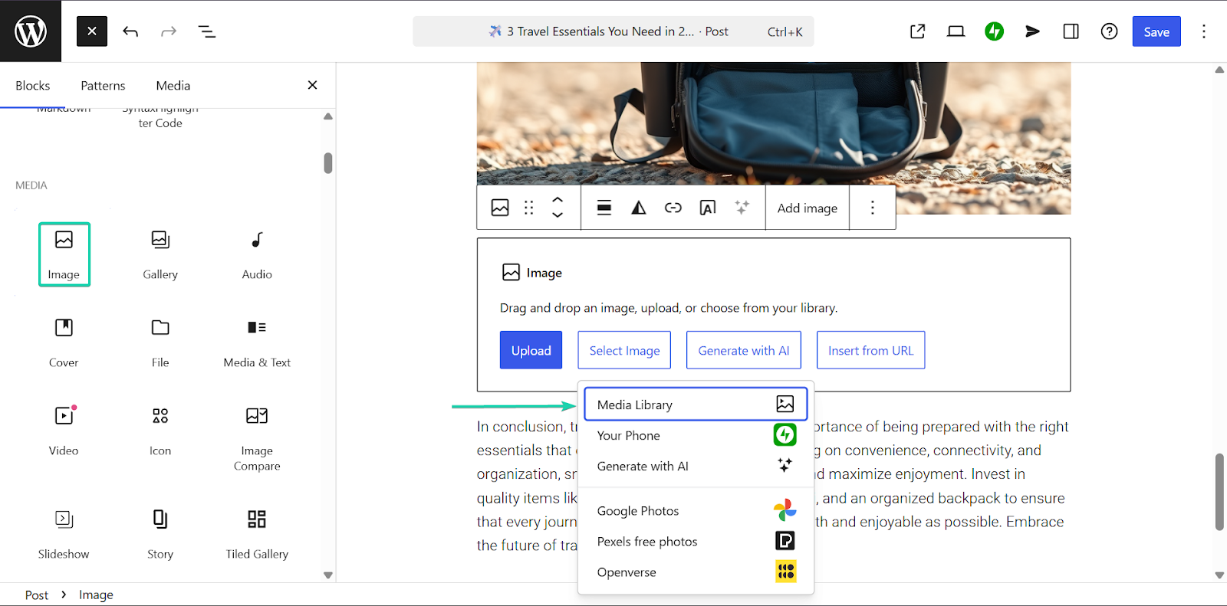1227x606 pixels.
Task: Click the blue Upload button
Action: [531, 350]
